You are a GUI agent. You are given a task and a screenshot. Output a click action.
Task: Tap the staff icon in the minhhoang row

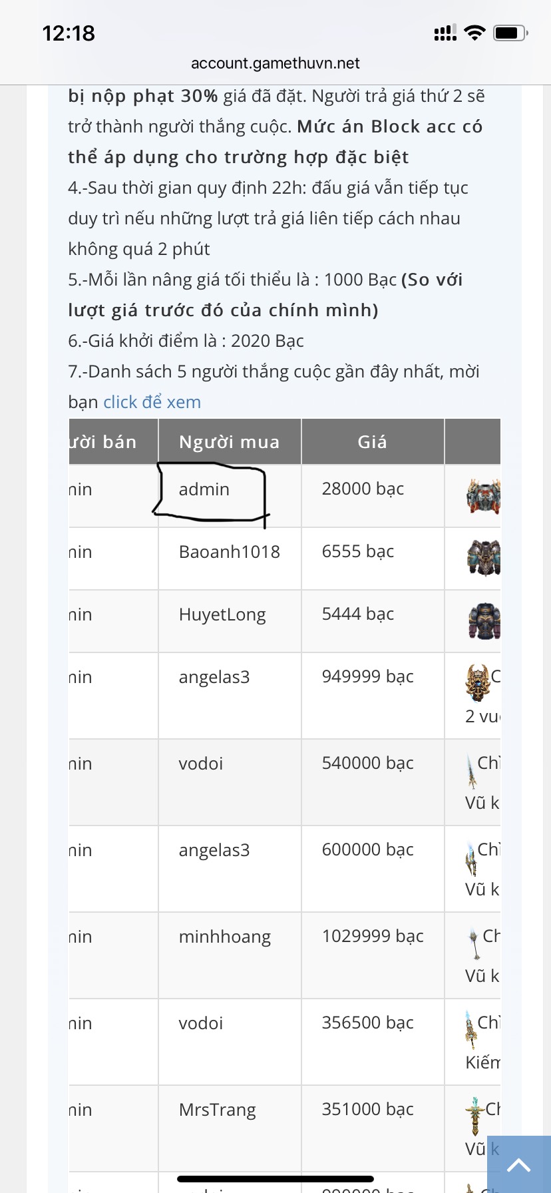pyautogui.click(x=473, y=943)
